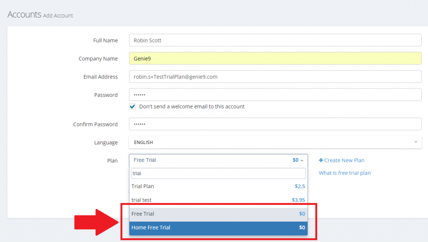The image size is (428, 242).
Task: Pick the trial test plan at $3.95
Action: 217,199
